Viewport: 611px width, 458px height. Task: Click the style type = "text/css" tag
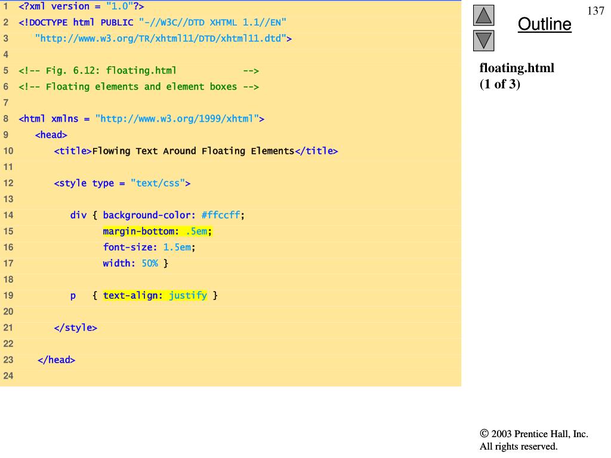122,183
